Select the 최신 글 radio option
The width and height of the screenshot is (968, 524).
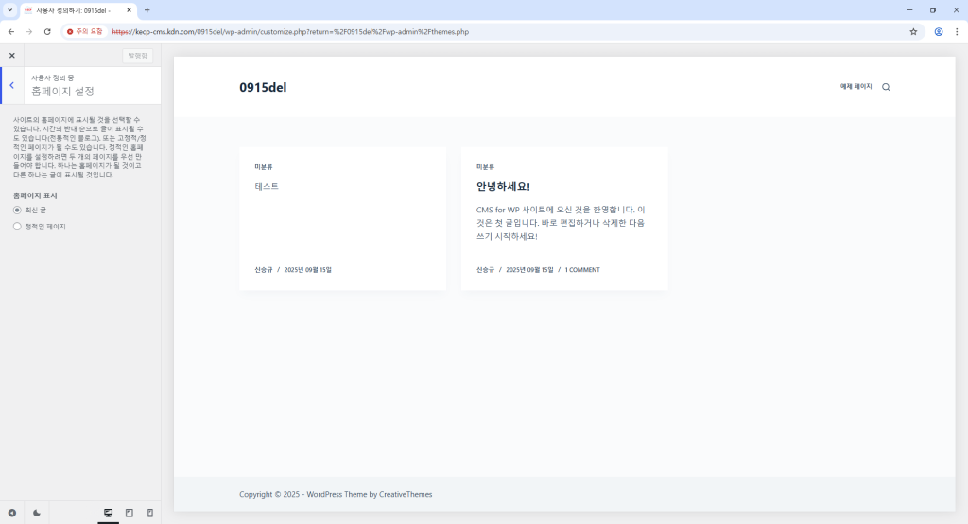click(x=17, y=210)
